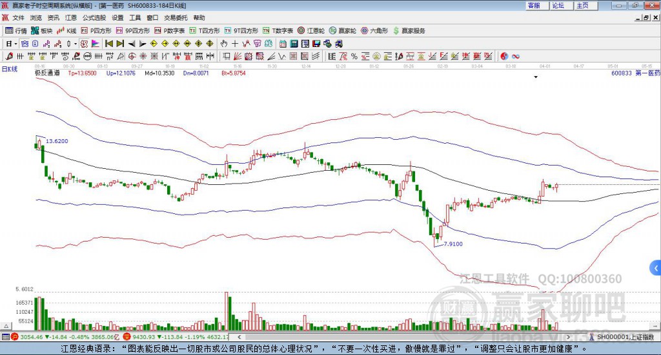Click the Md=10.3530 value
This screenshot has width=661, height=355.
[159, 73]
